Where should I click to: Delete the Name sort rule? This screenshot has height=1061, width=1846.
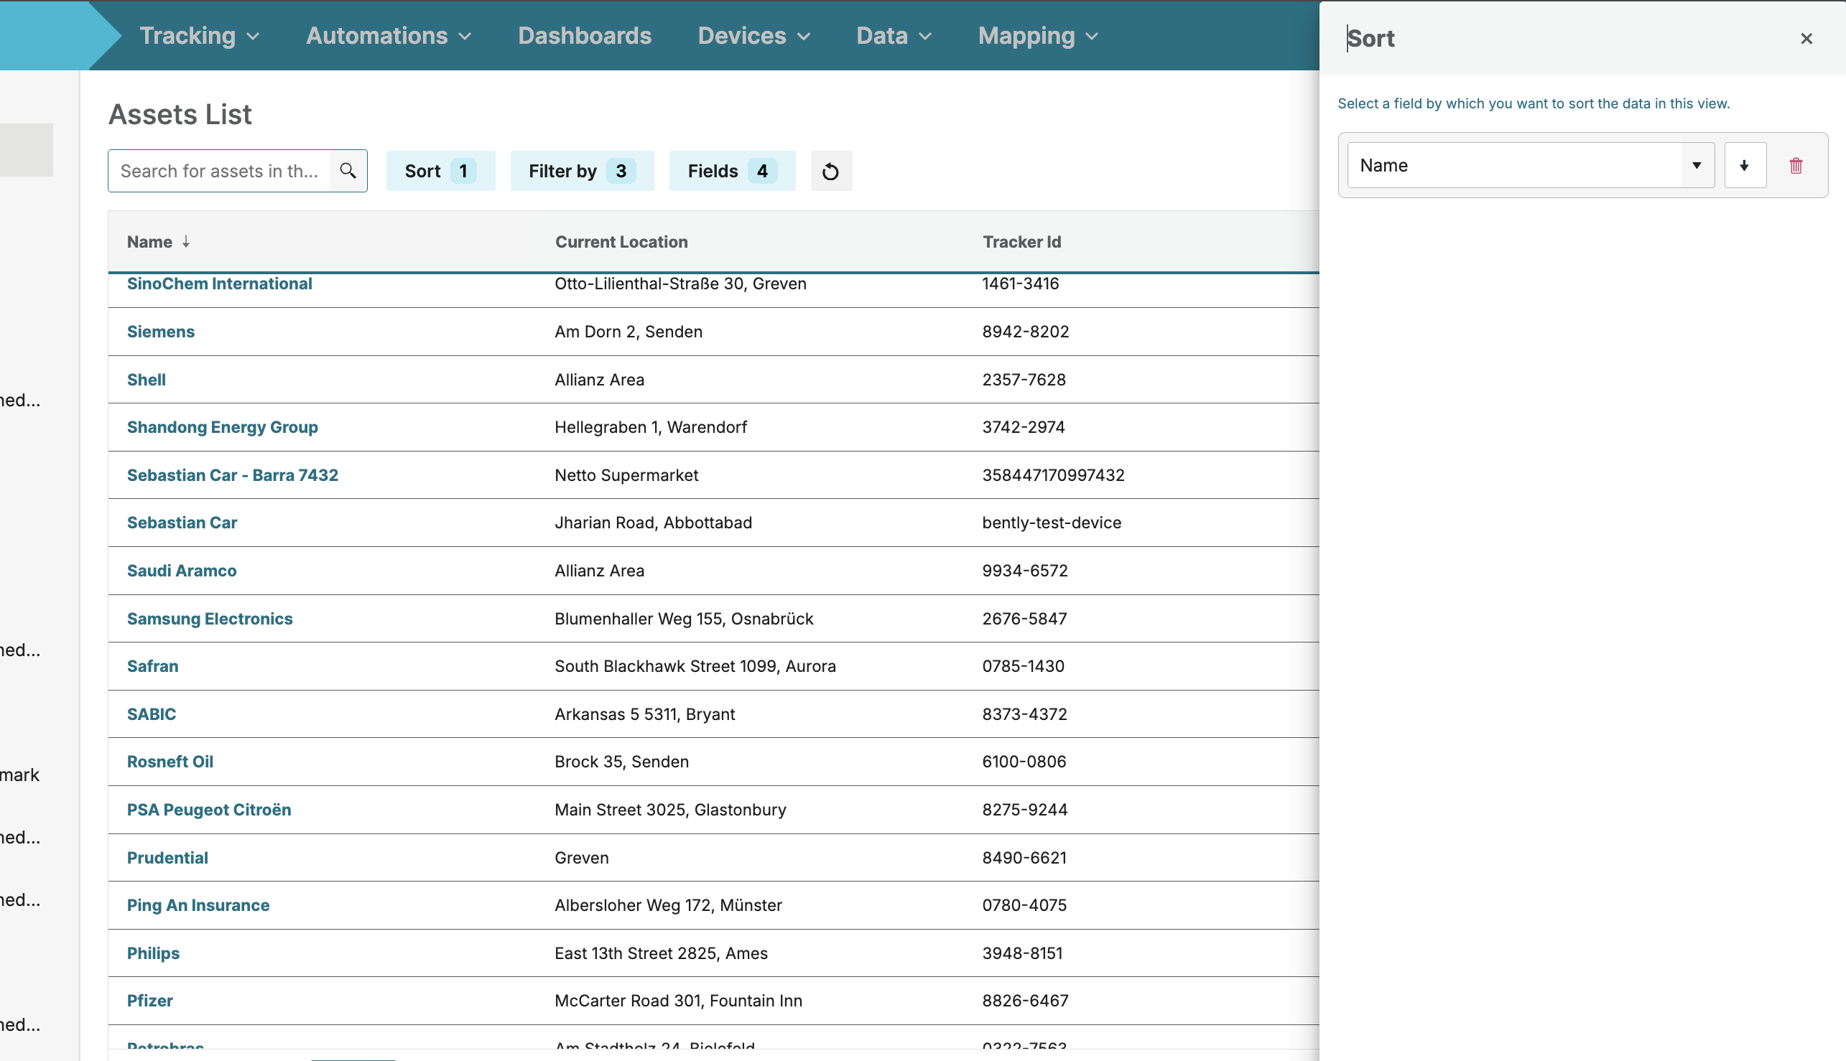tap(1796, 165)
